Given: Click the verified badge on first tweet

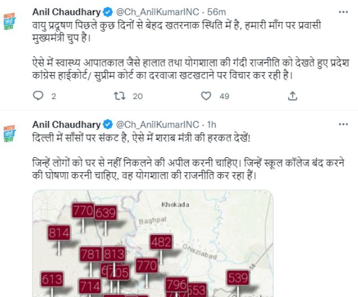Looking at the screenshot, I should [107, 11].
